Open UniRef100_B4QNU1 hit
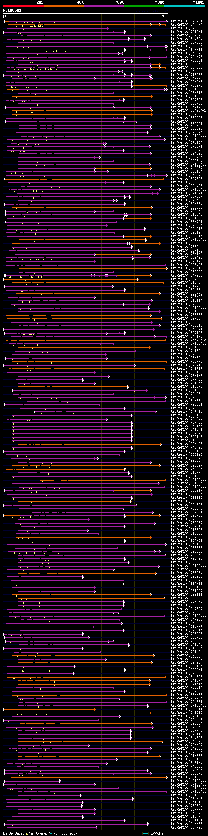This screenshot has height=836, width=208. [x=187, y=397]
